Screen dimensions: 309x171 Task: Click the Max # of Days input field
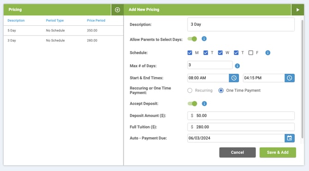[x=210, y=65]
